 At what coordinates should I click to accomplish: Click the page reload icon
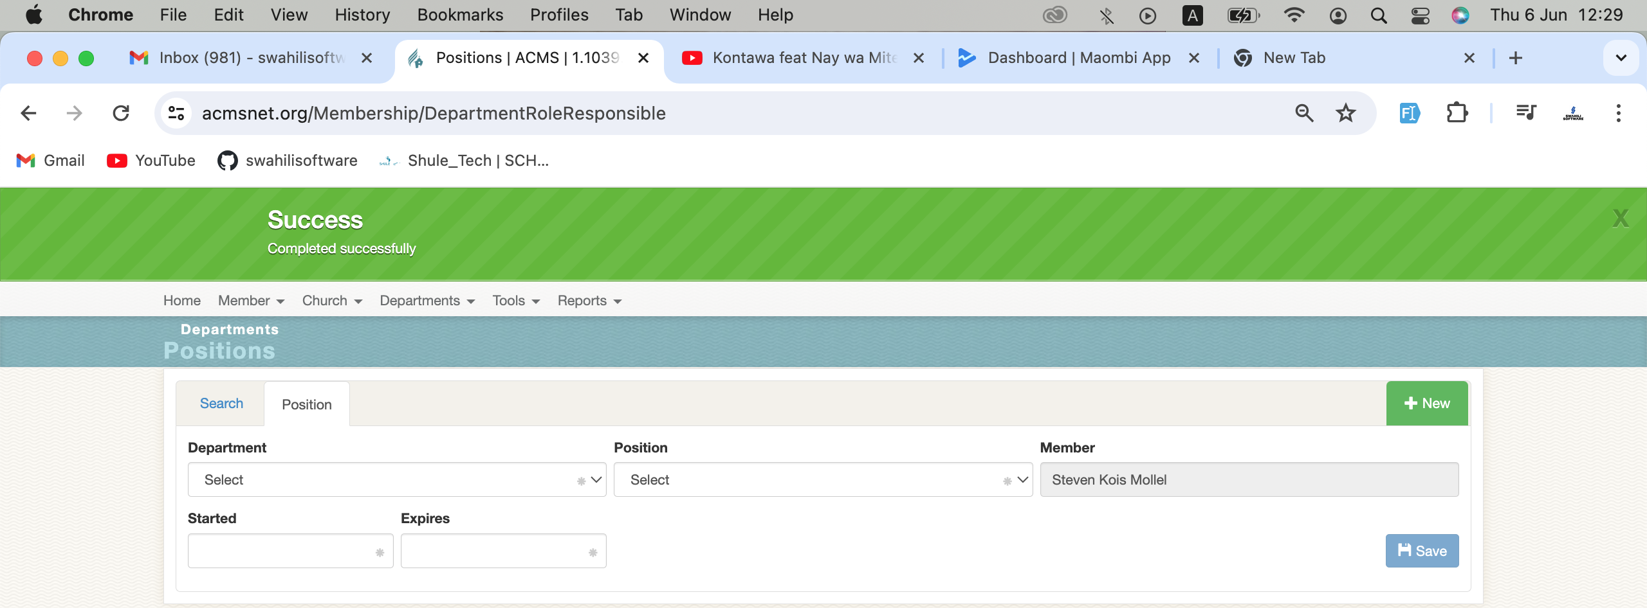coord(121,114)
